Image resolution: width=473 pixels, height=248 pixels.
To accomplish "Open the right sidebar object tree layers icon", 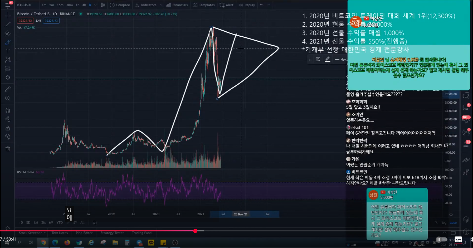I will [x=466, y=219].
